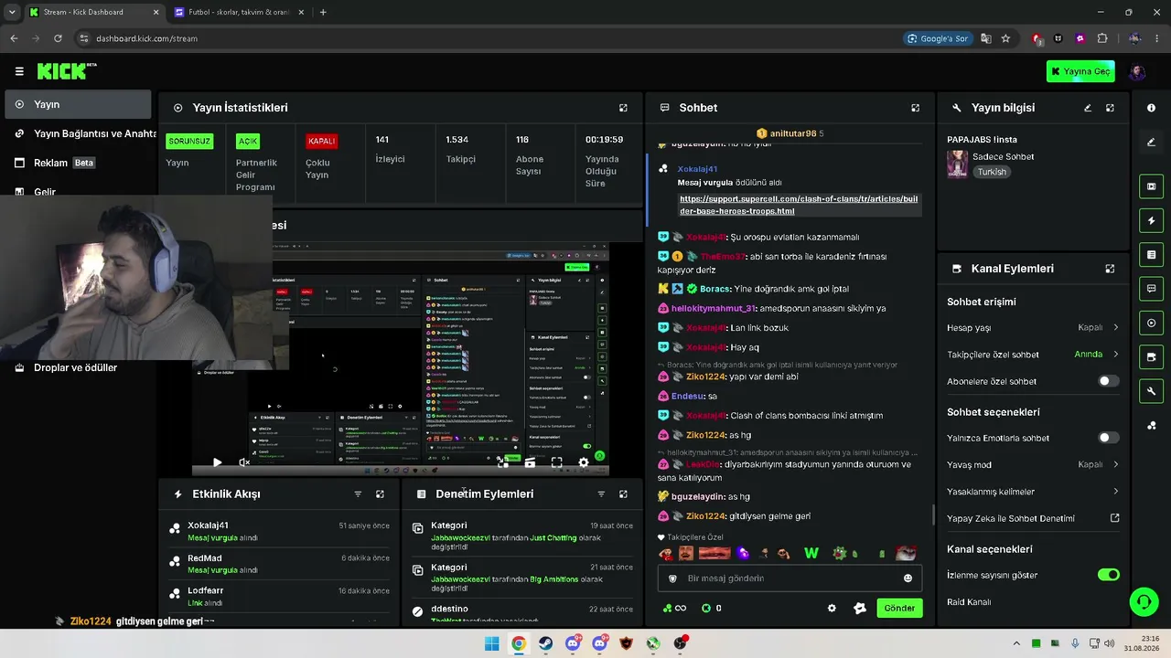Image resolution: width=1171 pixels, height=658 pixels.
Task: Open the live support headset button
Action: tap(1144, 601)
